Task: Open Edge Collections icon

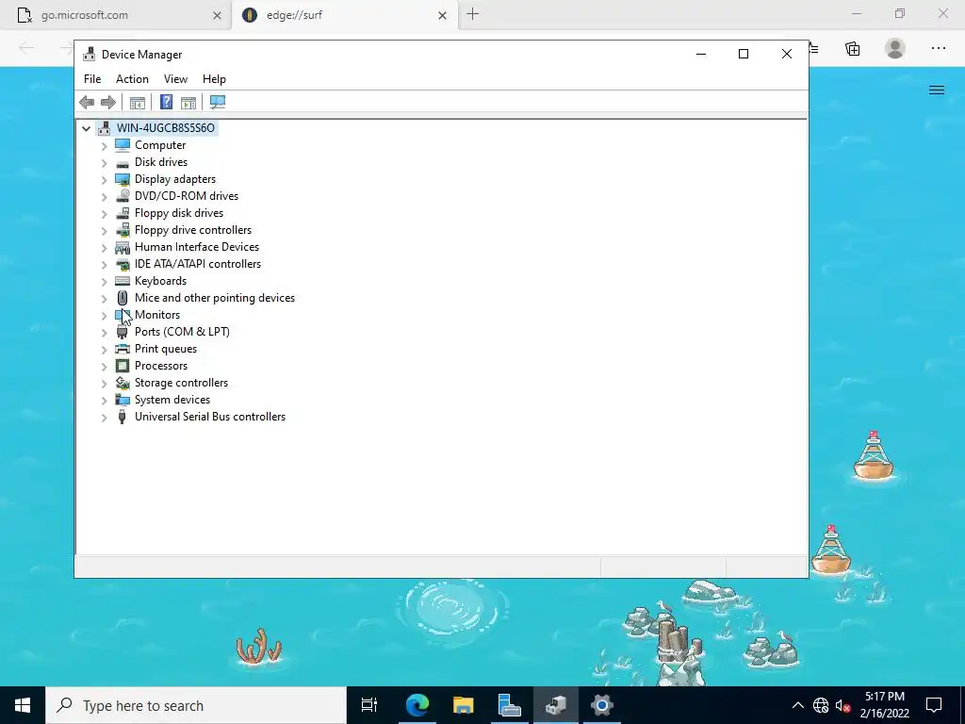Action: [x=852, y=48]
